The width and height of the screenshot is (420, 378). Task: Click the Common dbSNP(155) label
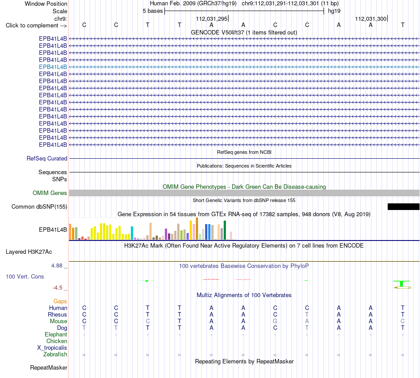coord(39,207)
